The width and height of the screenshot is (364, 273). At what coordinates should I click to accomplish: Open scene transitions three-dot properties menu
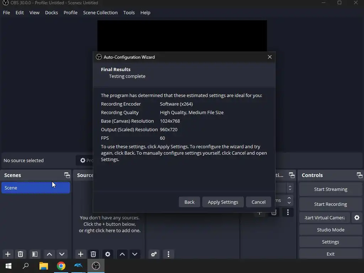click(x=288, y=212)
